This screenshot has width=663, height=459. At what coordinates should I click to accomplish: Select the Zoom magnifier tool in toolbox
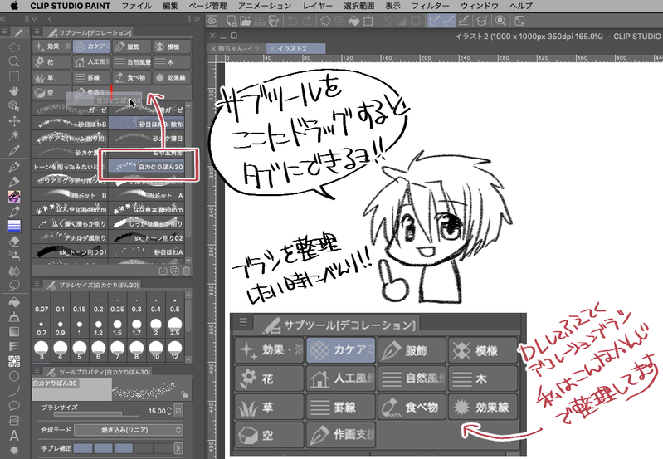14,61
